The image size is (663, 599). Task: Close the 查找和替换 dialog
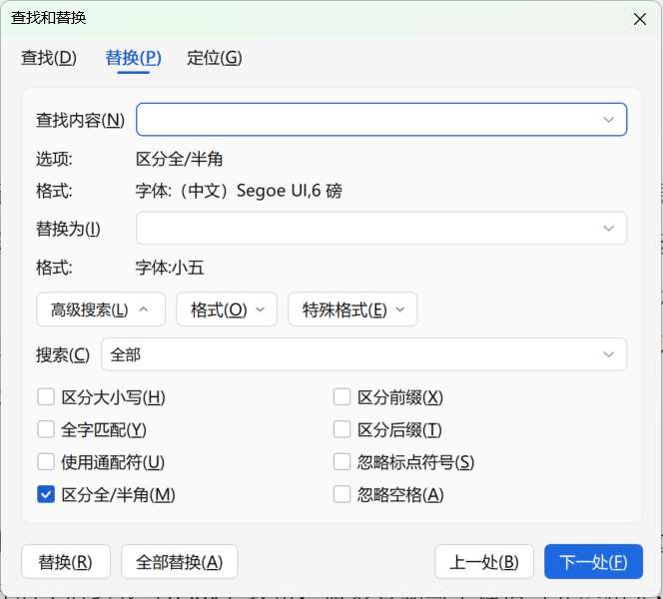639,19
